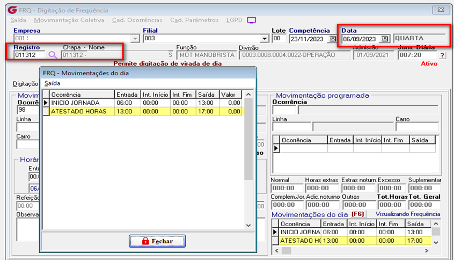Click the Fechar button
Image resolution: width=454 pixels, height=260 pixels.
point(157,241)
